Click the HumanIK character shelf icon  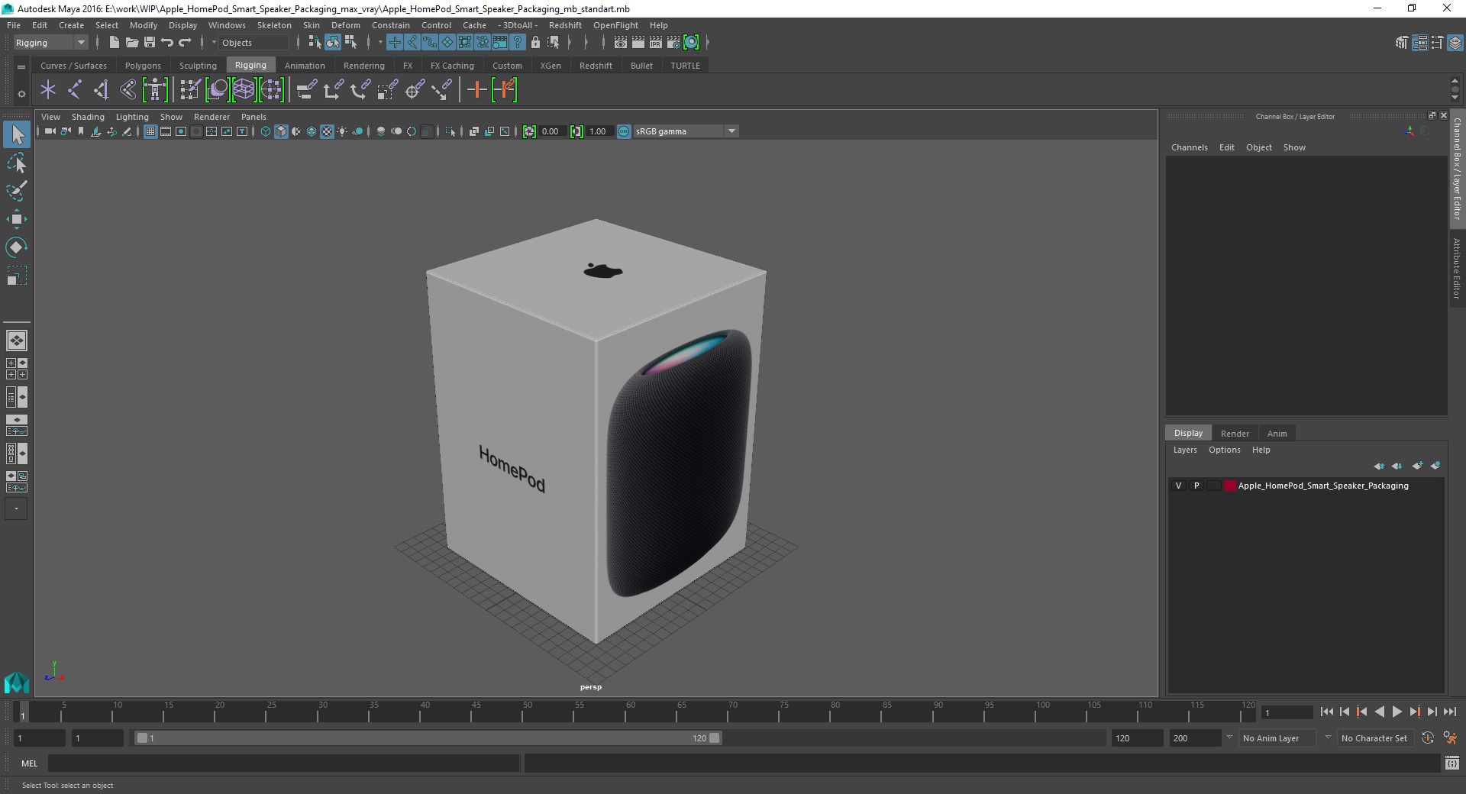[x=155, y=90]
